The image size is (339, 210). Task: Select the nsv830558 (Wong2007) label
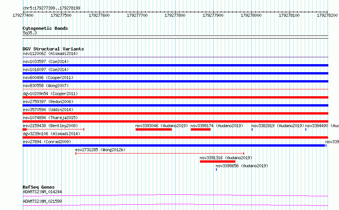46,86
